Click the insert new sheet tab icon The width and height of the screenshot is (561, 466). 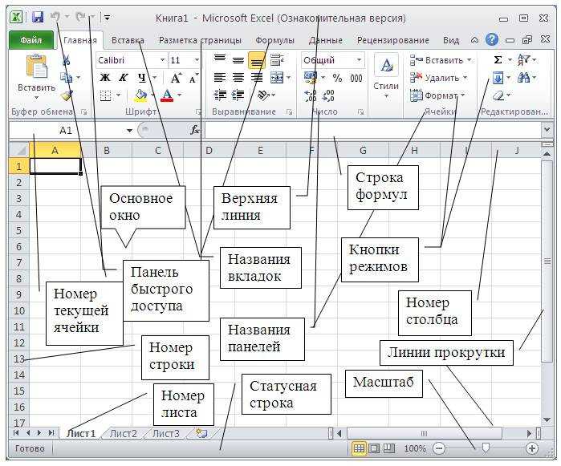coord(201,433)
